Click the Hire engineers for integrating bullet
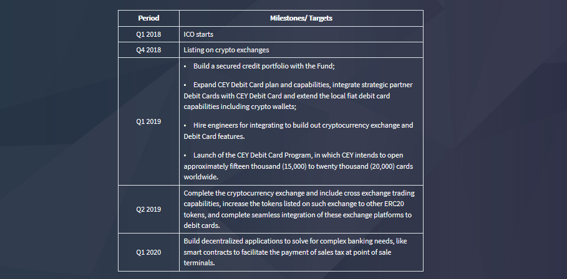567x279 pixels. coord(298,131)
